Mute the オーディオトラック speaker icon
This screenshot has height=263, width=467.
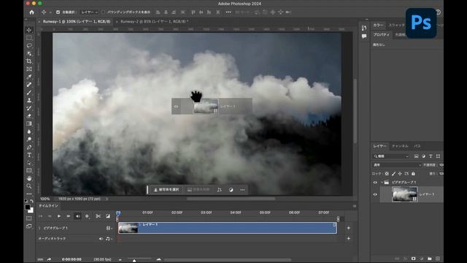coord(101,239)
